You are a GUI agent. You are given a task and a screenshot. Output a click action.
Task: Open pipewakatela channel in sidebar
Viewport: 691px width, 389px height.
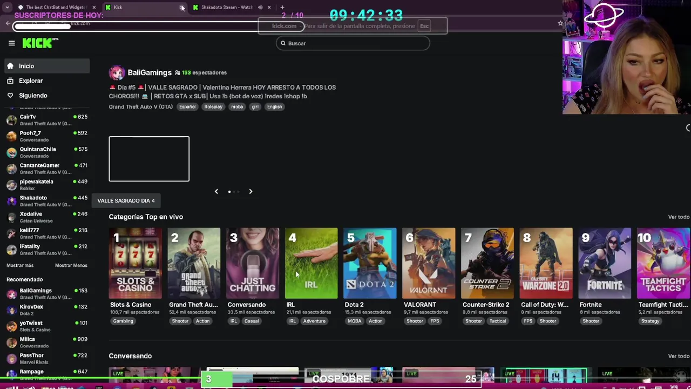tap(47, 185)
